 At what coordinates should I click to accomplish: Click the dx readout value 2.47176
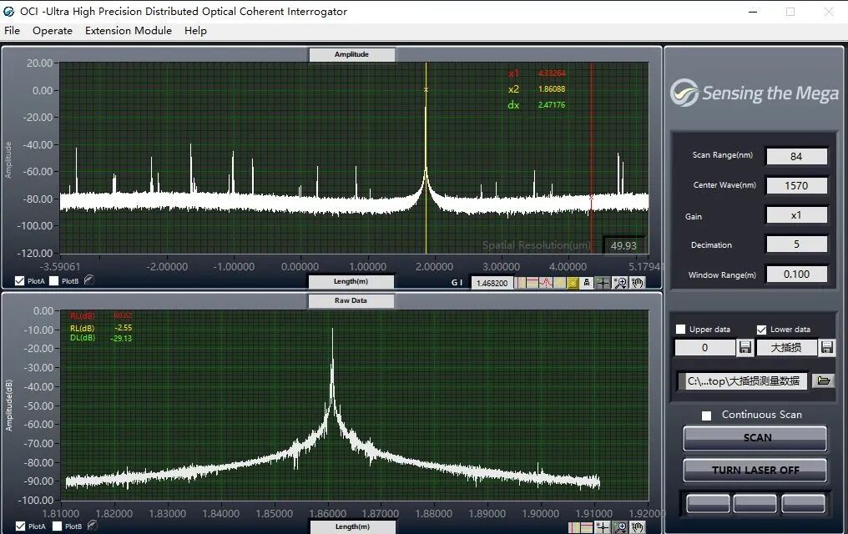[x=551, y=105]
